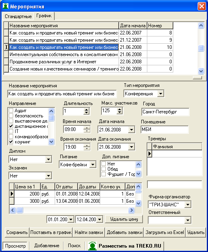Uncheck the коучинг checkbox
Image resolution: width=208 pixels, height=252 pixels.
pyautogui.click(x=11, y=142)
